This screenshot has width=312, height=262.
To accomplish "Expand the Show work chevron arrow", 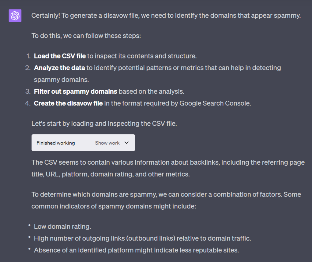I will click(126, 143).
